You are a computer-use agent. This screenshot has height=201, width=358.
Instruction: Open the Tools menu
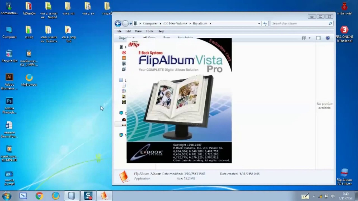150,31
